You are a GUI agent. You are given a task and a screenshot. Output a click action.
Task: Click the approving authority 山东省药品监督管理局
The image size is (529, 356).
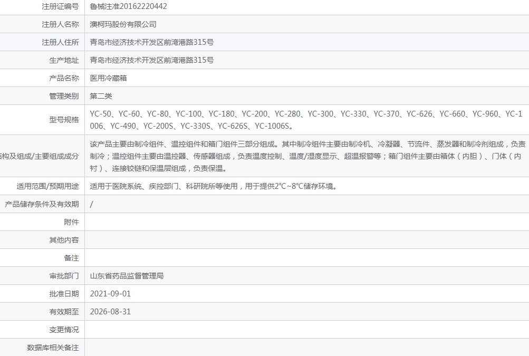point(127,276)
